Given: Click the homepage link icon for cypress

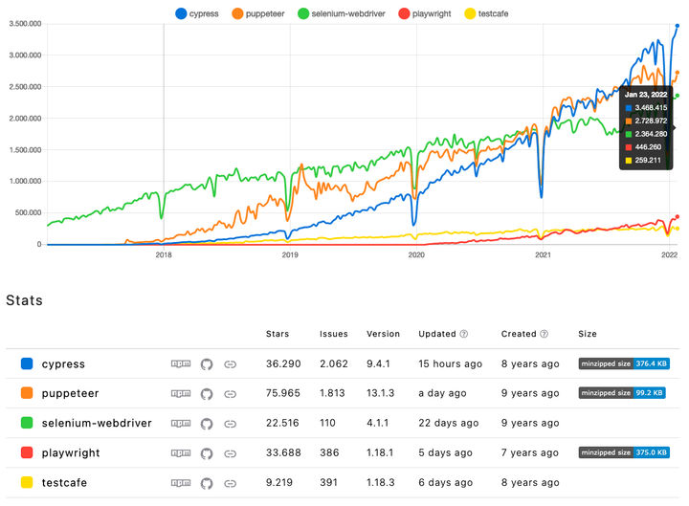Looking at the screenshot, I should (231, 364).
